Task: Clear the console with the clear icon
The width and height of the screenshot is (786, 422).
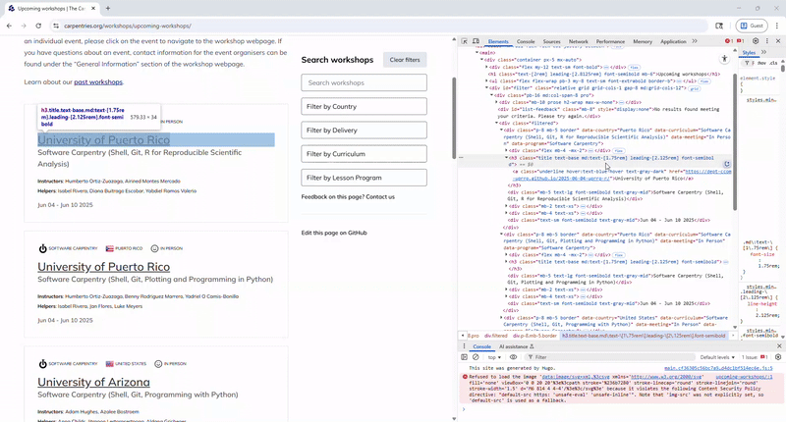Action: pos(476,357)
